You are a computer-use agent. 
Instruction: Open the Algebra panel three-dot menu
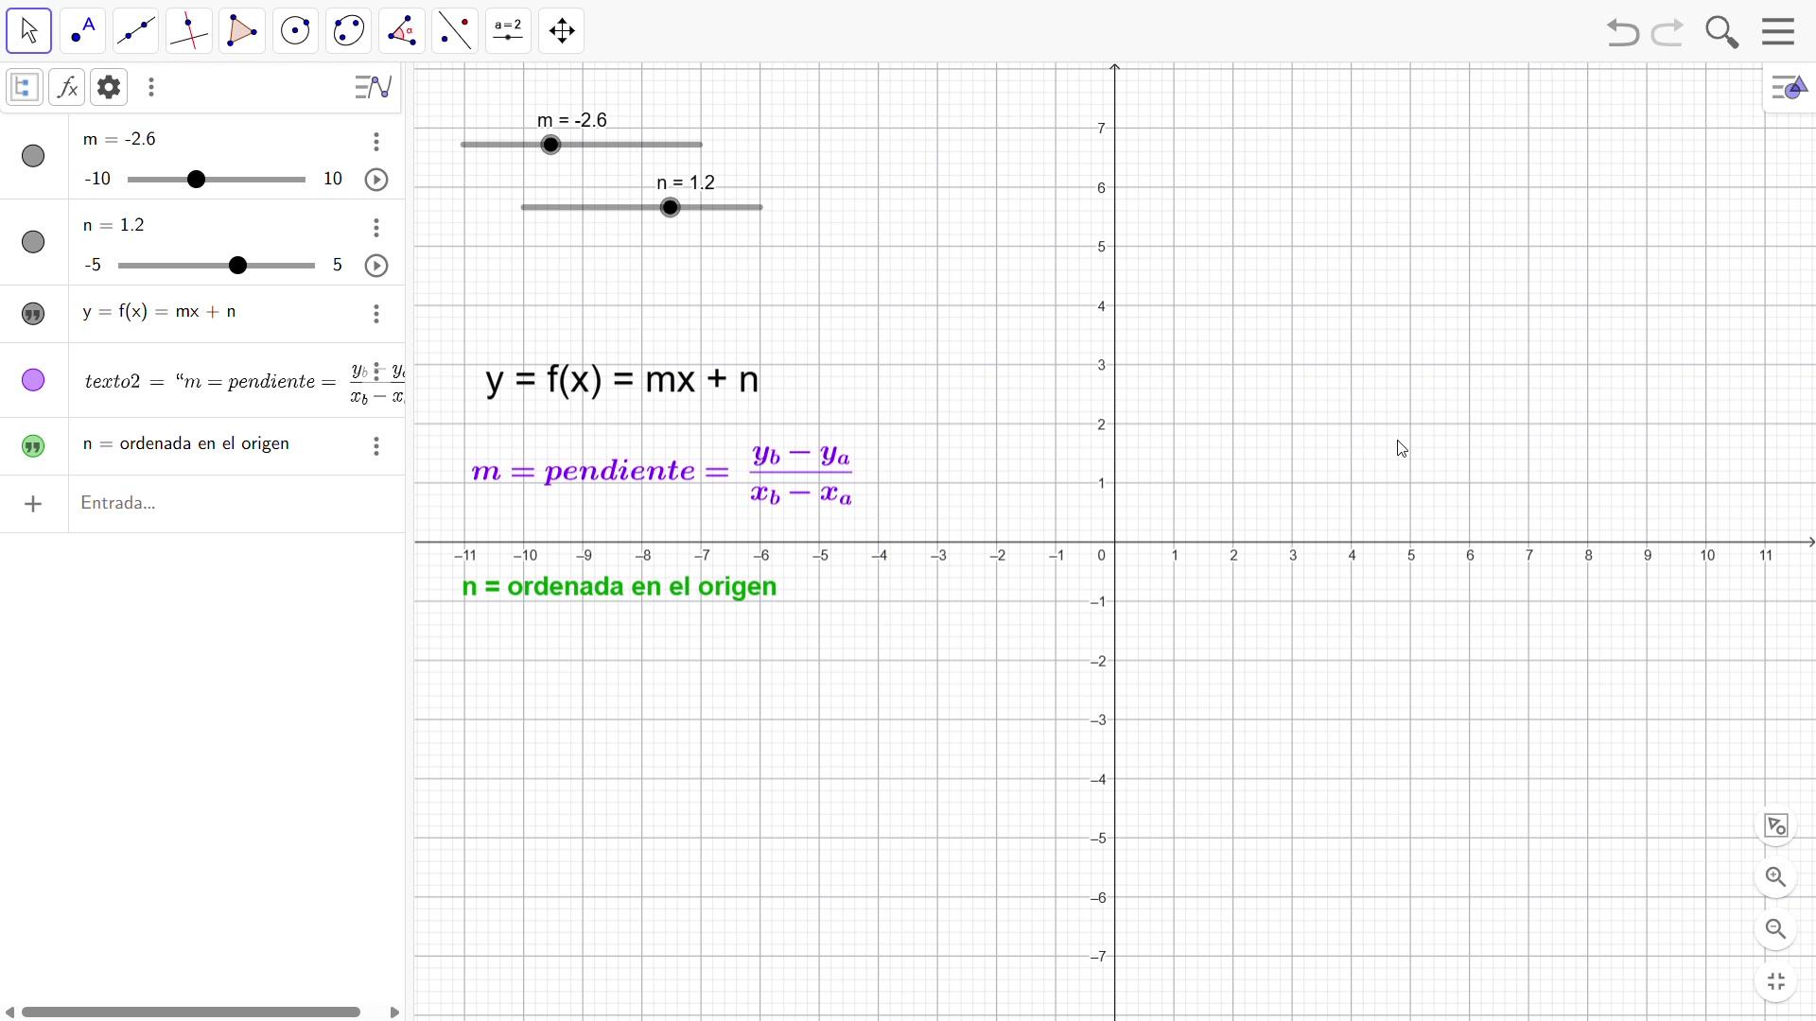click(151, 88)
